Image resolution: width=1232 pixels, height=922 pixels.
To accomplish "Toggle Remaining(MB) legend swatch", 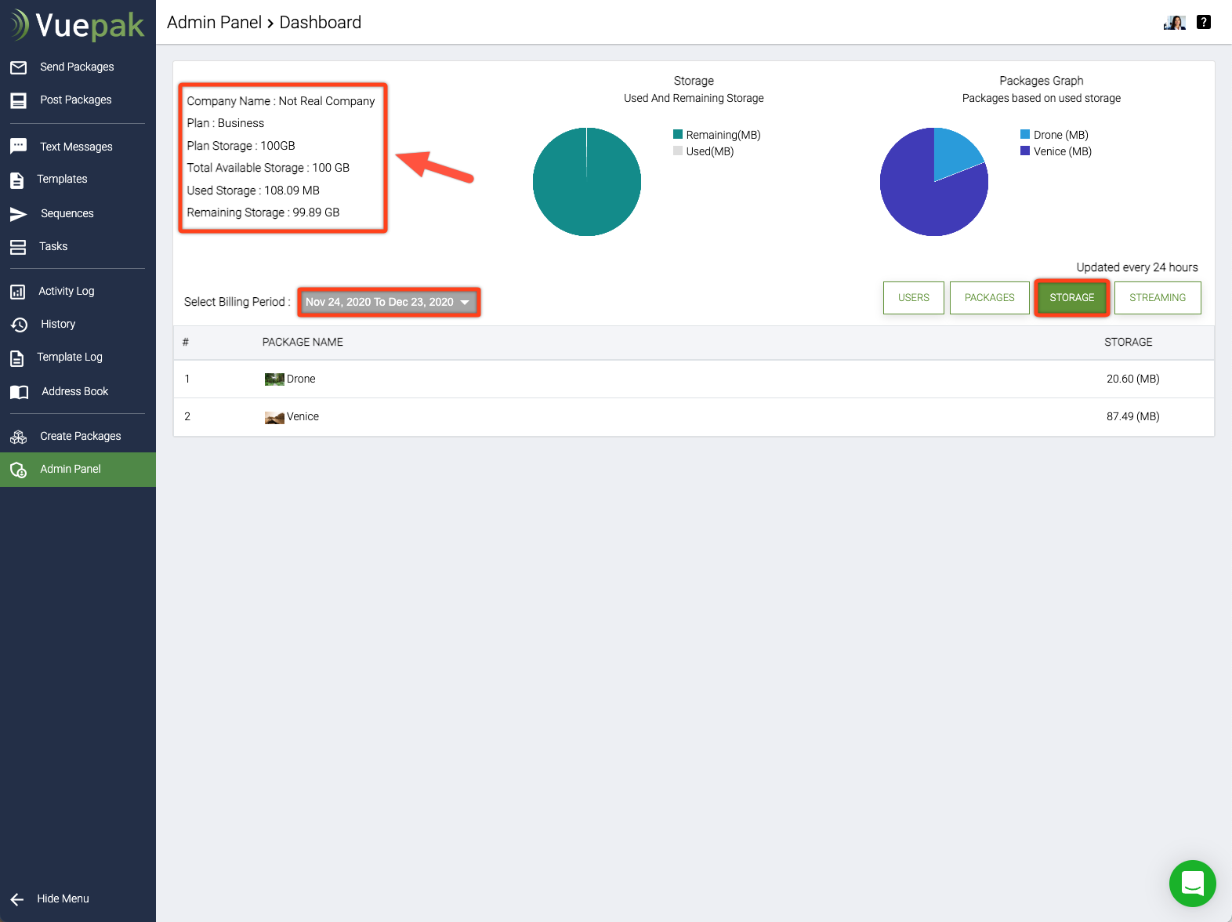I will point(678,134).
